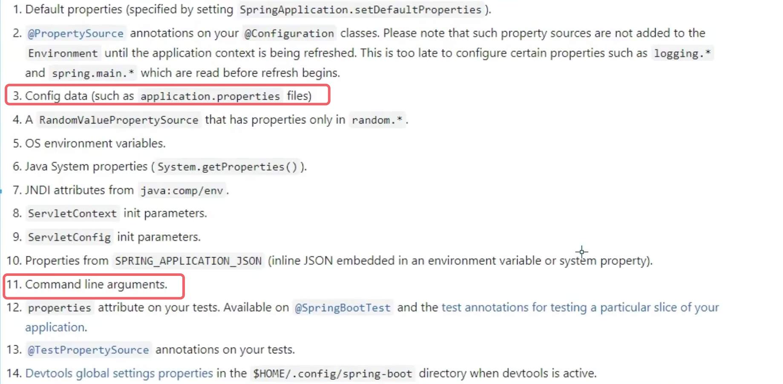Open the @SpringBootTest link
783x384 pixels.
click(x=343, y=307)
